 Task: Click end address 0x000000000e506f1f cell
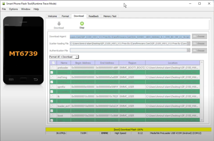(107, 87)
